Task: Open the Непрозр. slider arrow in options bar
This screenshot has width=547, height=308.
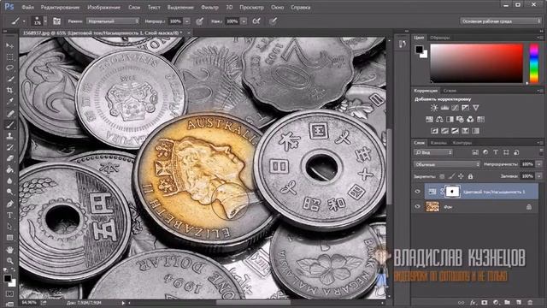Action: click(x=187, y=21)
